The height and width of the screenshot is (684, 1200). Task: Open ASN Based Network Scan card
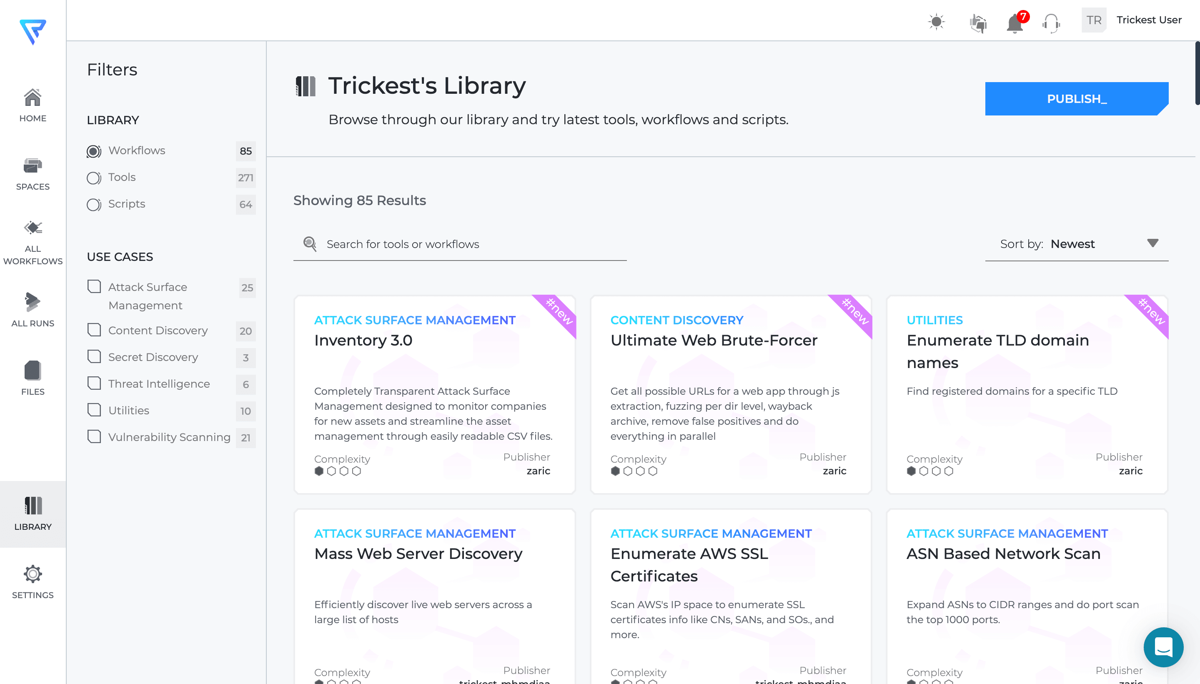pyautogui.click(x=1027, y=596)
